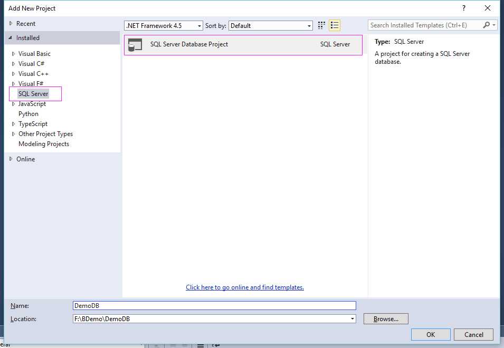Expand the Online section

pyautogui.click(x=11, y=159)
